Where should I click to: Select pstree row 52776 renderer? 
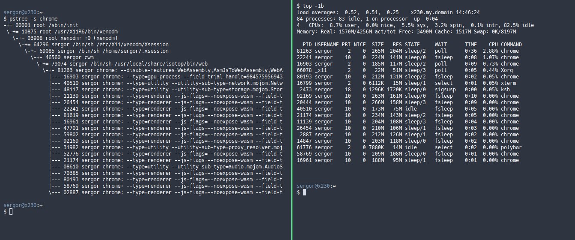(x=165, y=154)
